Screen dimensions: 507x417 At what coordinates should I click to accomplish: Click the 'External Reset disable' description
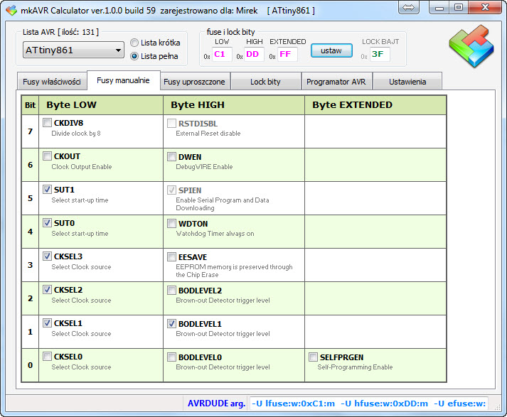point(208,134)
